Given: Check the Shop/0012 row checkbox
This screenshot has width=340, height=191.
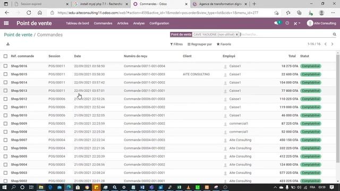Looking at the screenshot, I should (5, 99).
